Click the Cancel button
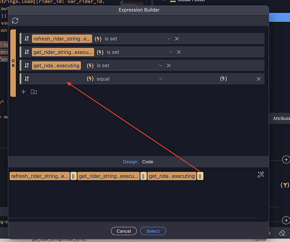Screen dimensions: 290x242 (x=124, y=231)
